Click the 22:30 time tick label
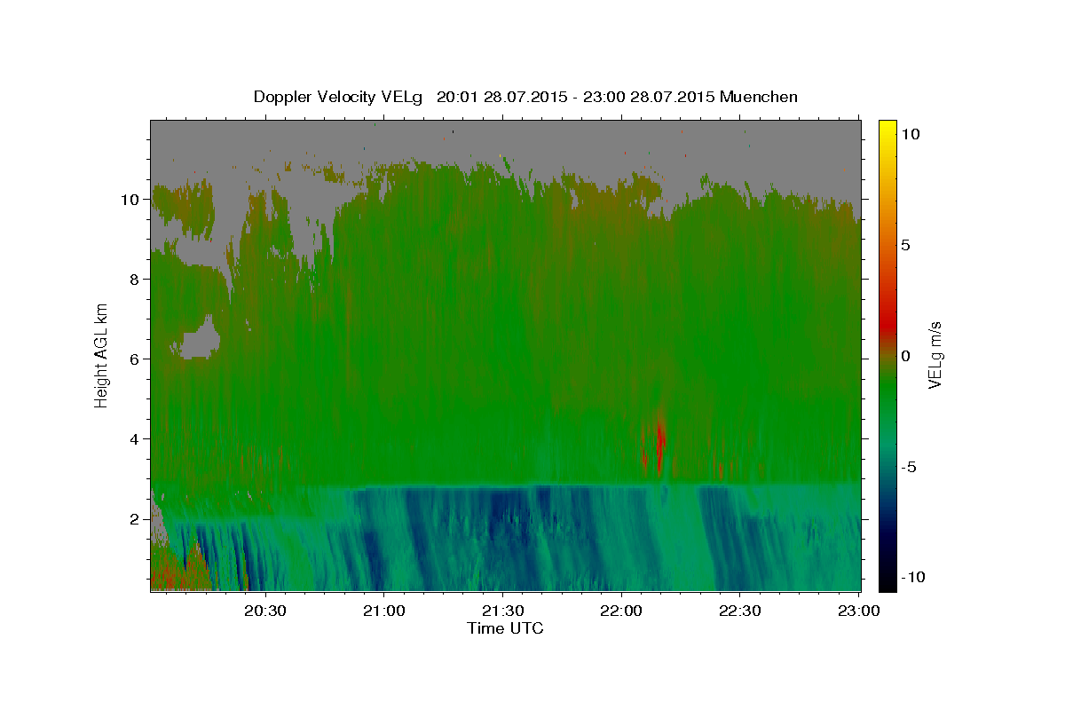Viewport: 1065px width, 710px height. tap(740, 611)
